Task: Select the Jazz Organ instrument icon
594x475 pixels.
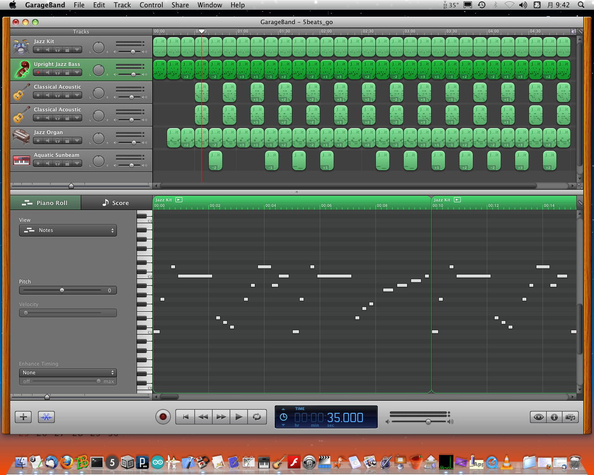Action: (x=21, y=138)
